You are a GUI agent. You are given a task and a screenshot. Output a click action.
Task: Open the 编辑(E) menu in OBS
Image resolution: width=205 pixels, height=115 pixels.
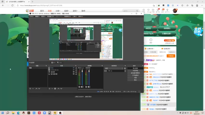click(37, 17)
